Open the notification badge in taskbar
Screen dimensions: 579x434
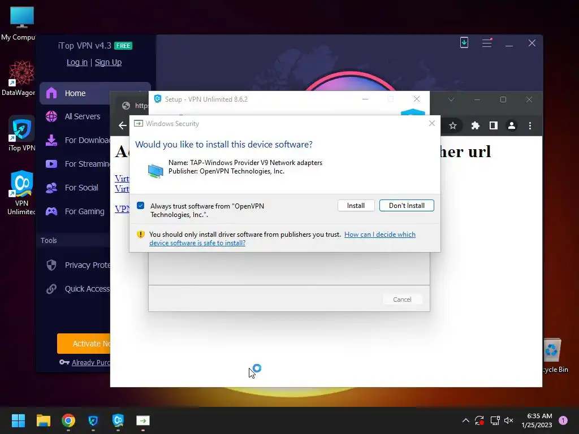pyautogui.click(x=563, y=420)
